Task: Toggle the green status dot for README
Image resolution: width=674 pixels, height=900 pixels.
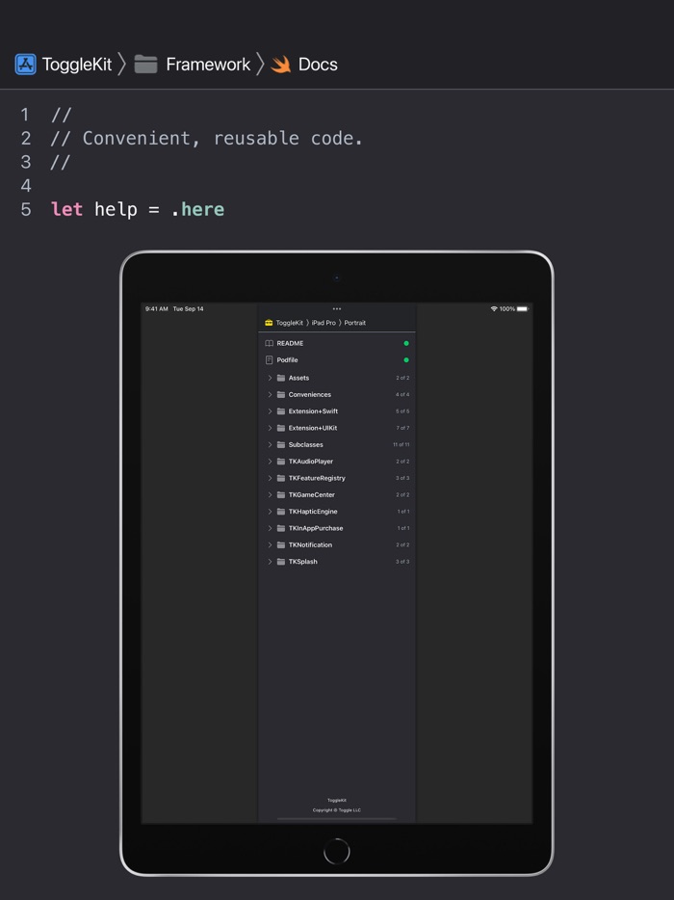Action: pos(406,343)
